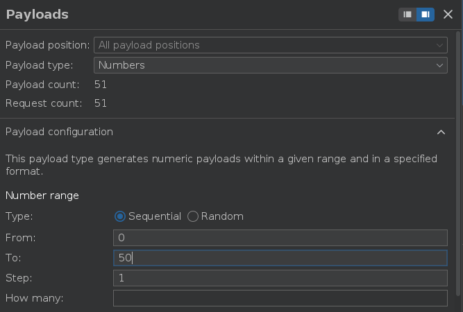Dock Payloads panel to the left side
Screen dimensions: 463x312
[407, 15]
